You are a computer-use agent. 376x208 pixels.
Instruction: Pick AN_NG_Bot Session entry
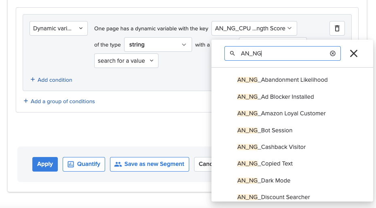pyautogui.click(x=265, y=130)
